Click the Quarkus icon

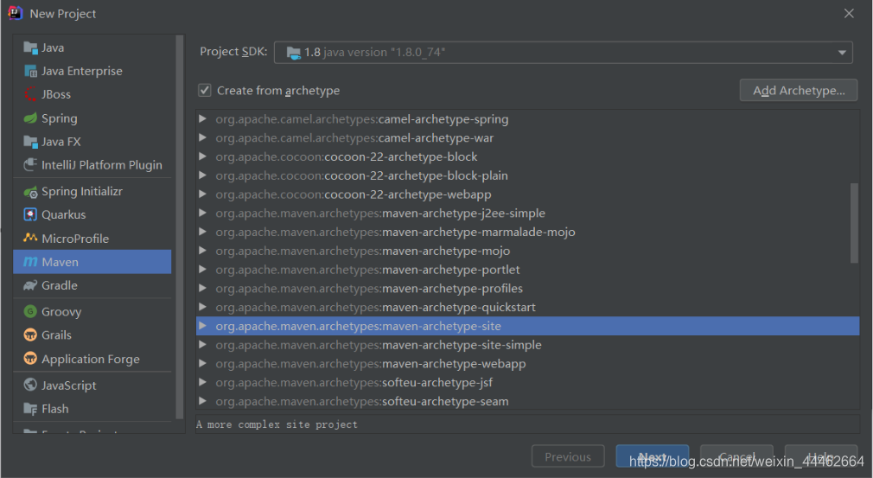click(30, 214)
